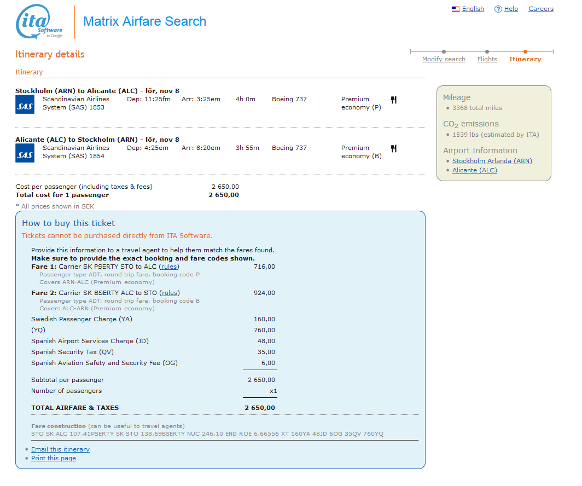Click the help question mark icon
Image resolution: width=582 pixels, height=486 pixels.
click(498, 9)
